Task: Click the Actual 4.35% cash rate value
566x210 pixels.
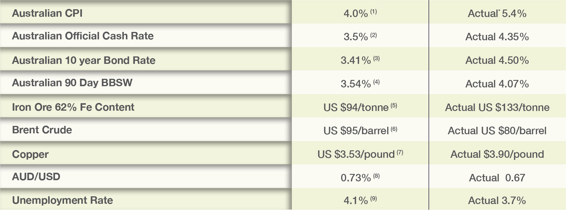Action: click(497, 37)
